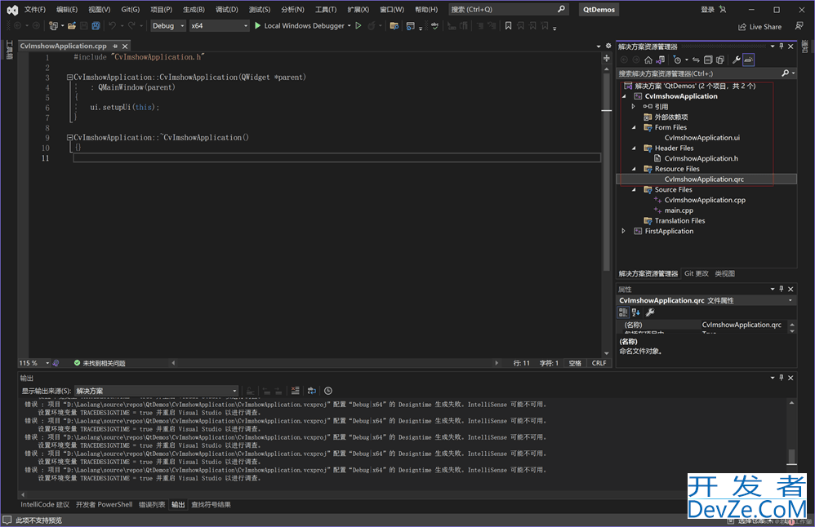The image size is (815, 527).
Task: Select CvImshowApplication.ui file
Action: pyautogui.click(x=701, y=138)
